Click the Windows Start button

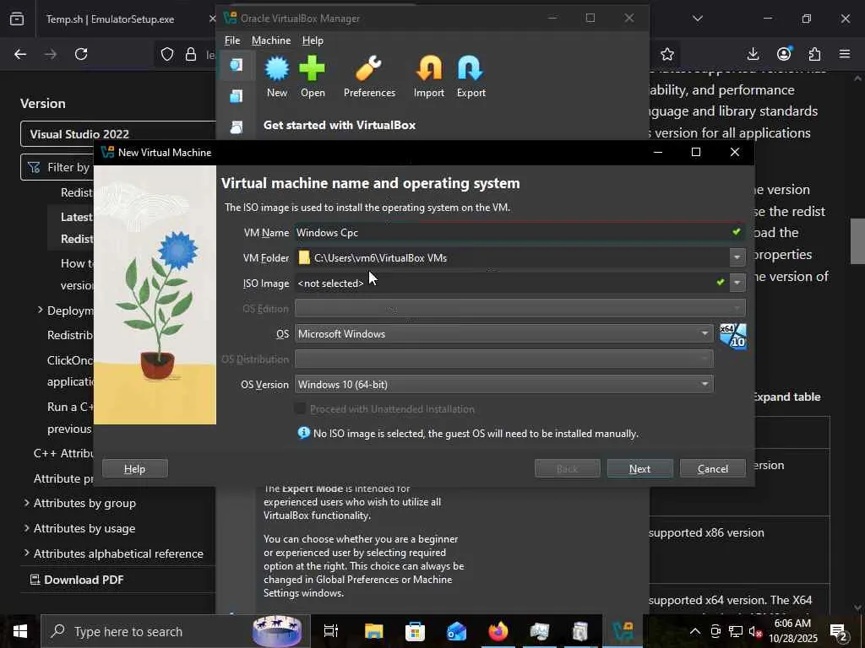tap(20, 631)
